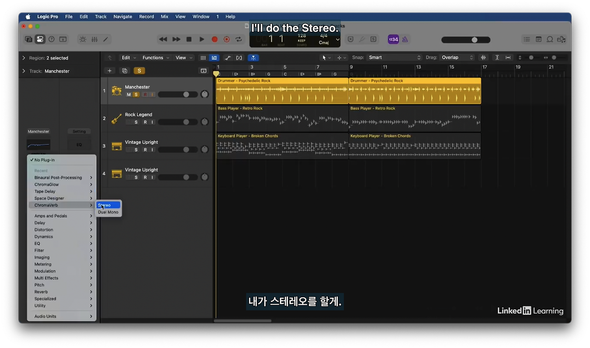Screen dimensions: 590x348
Task: Open the Dynamics plug-in category
Action: (61, 237)
